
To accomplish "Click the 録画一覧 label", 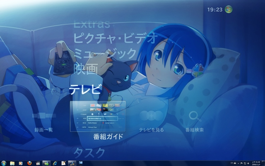I will pos(43,130).
